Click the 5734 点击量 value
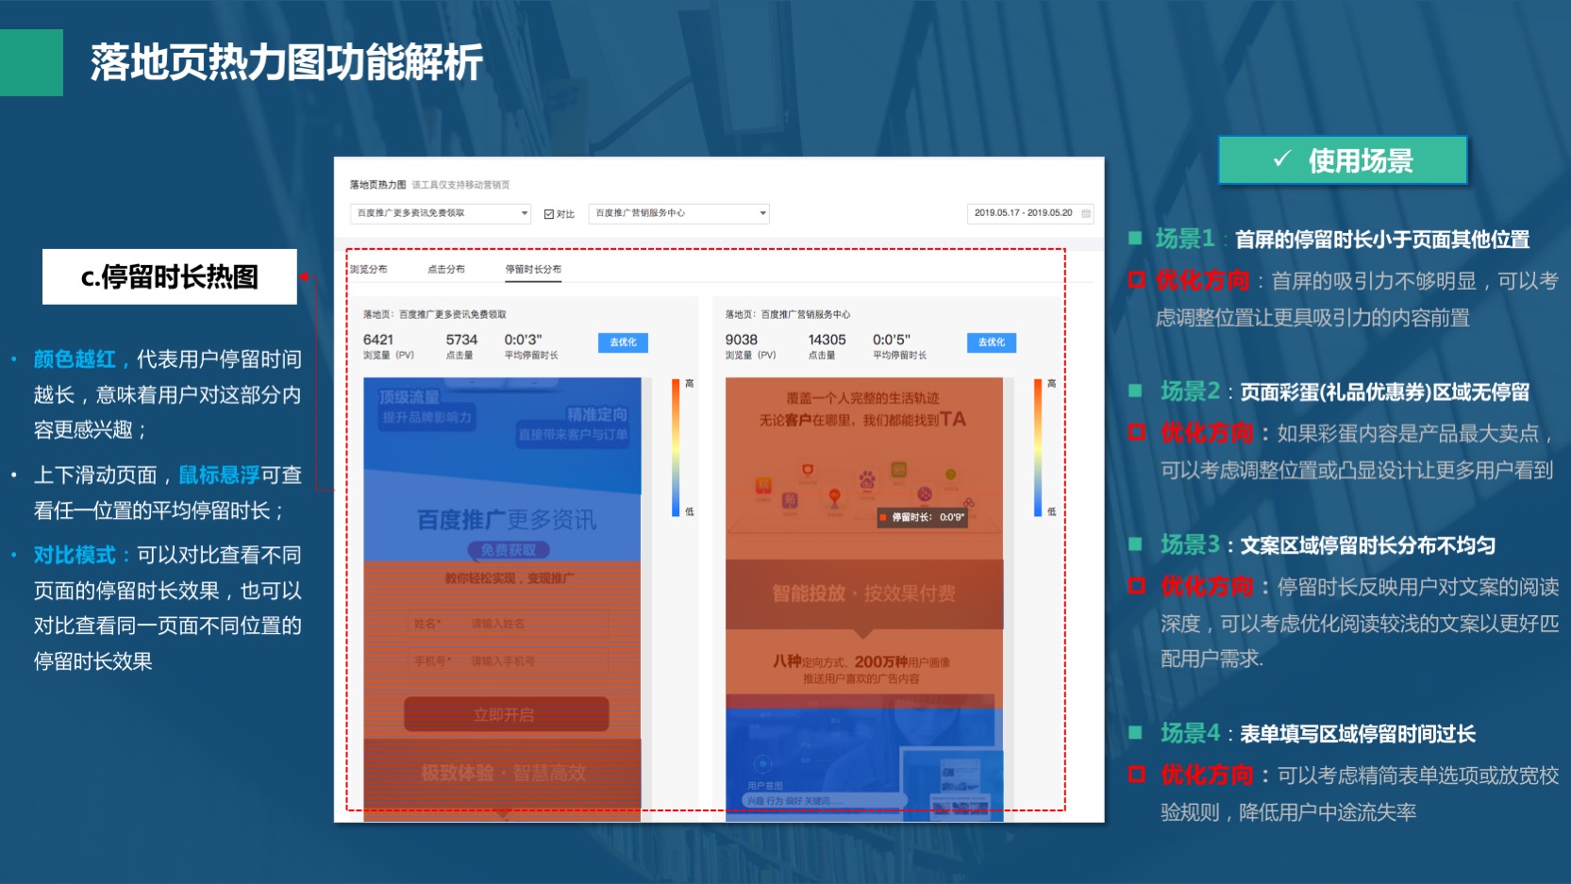The height and width of the screenshot is (884, 1571). pos(461,340)
